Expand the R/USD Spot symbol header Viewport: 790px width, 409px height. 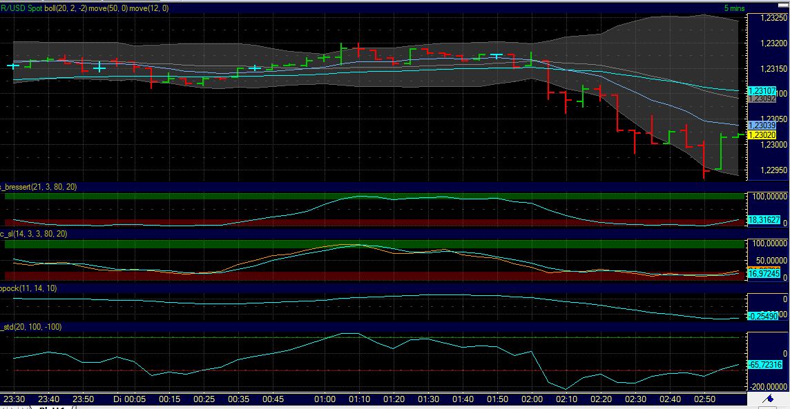pyautogui.click(x=21, y=9)
